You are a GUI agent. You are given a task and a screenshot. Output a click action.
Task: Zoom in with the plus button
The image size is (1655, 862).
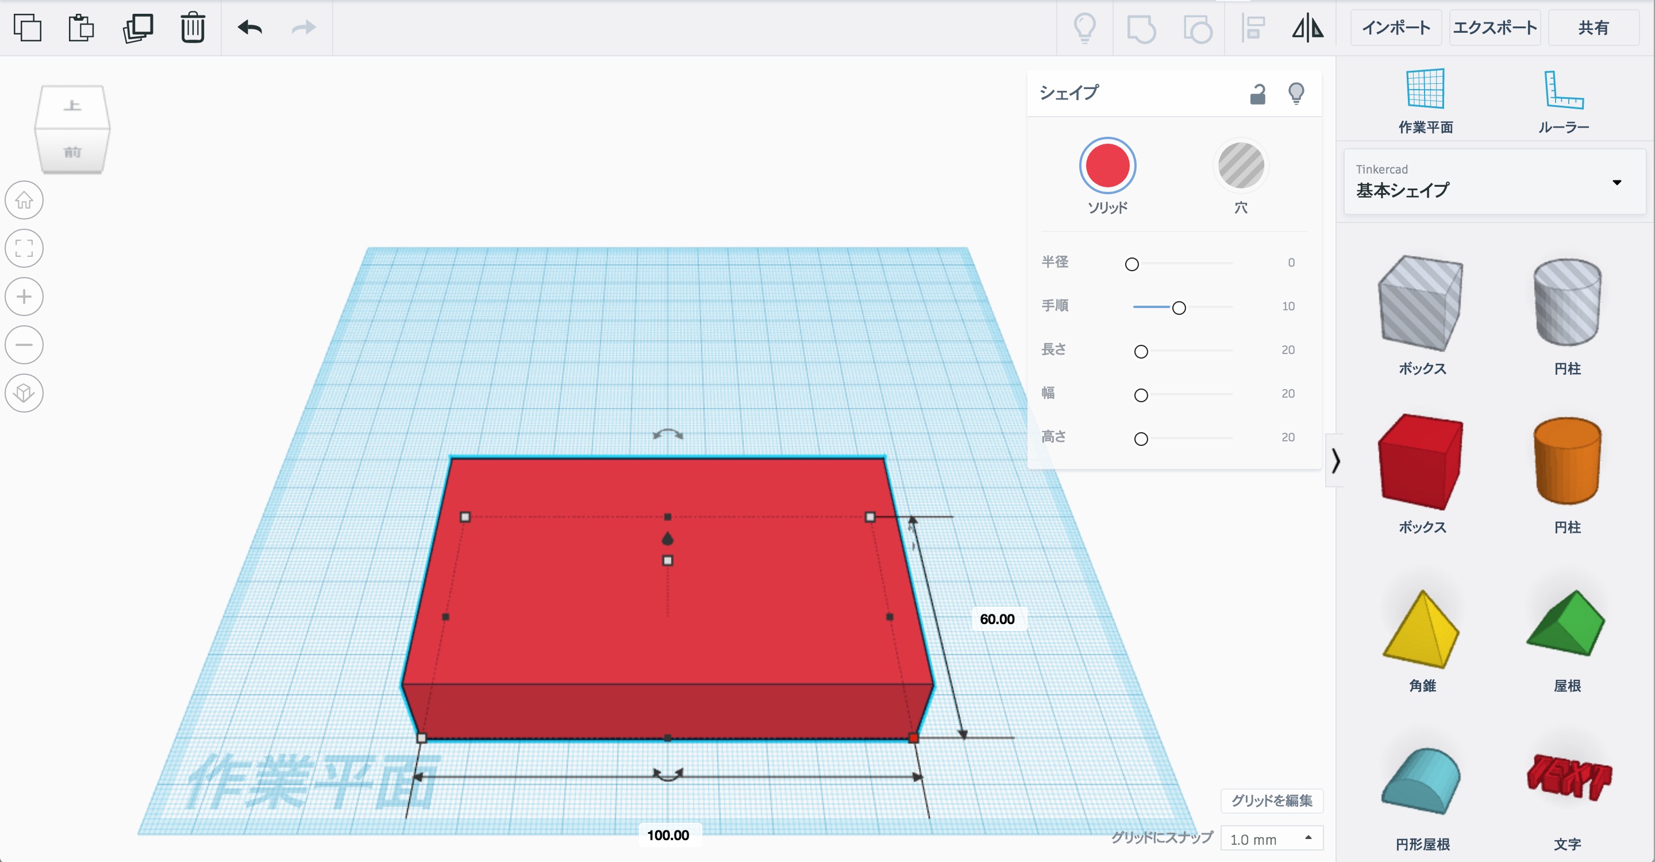(24, 297)
